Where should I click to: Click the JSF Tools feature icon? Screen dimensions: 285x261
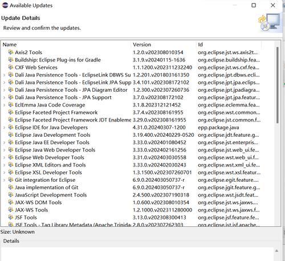tap(11, 217)
